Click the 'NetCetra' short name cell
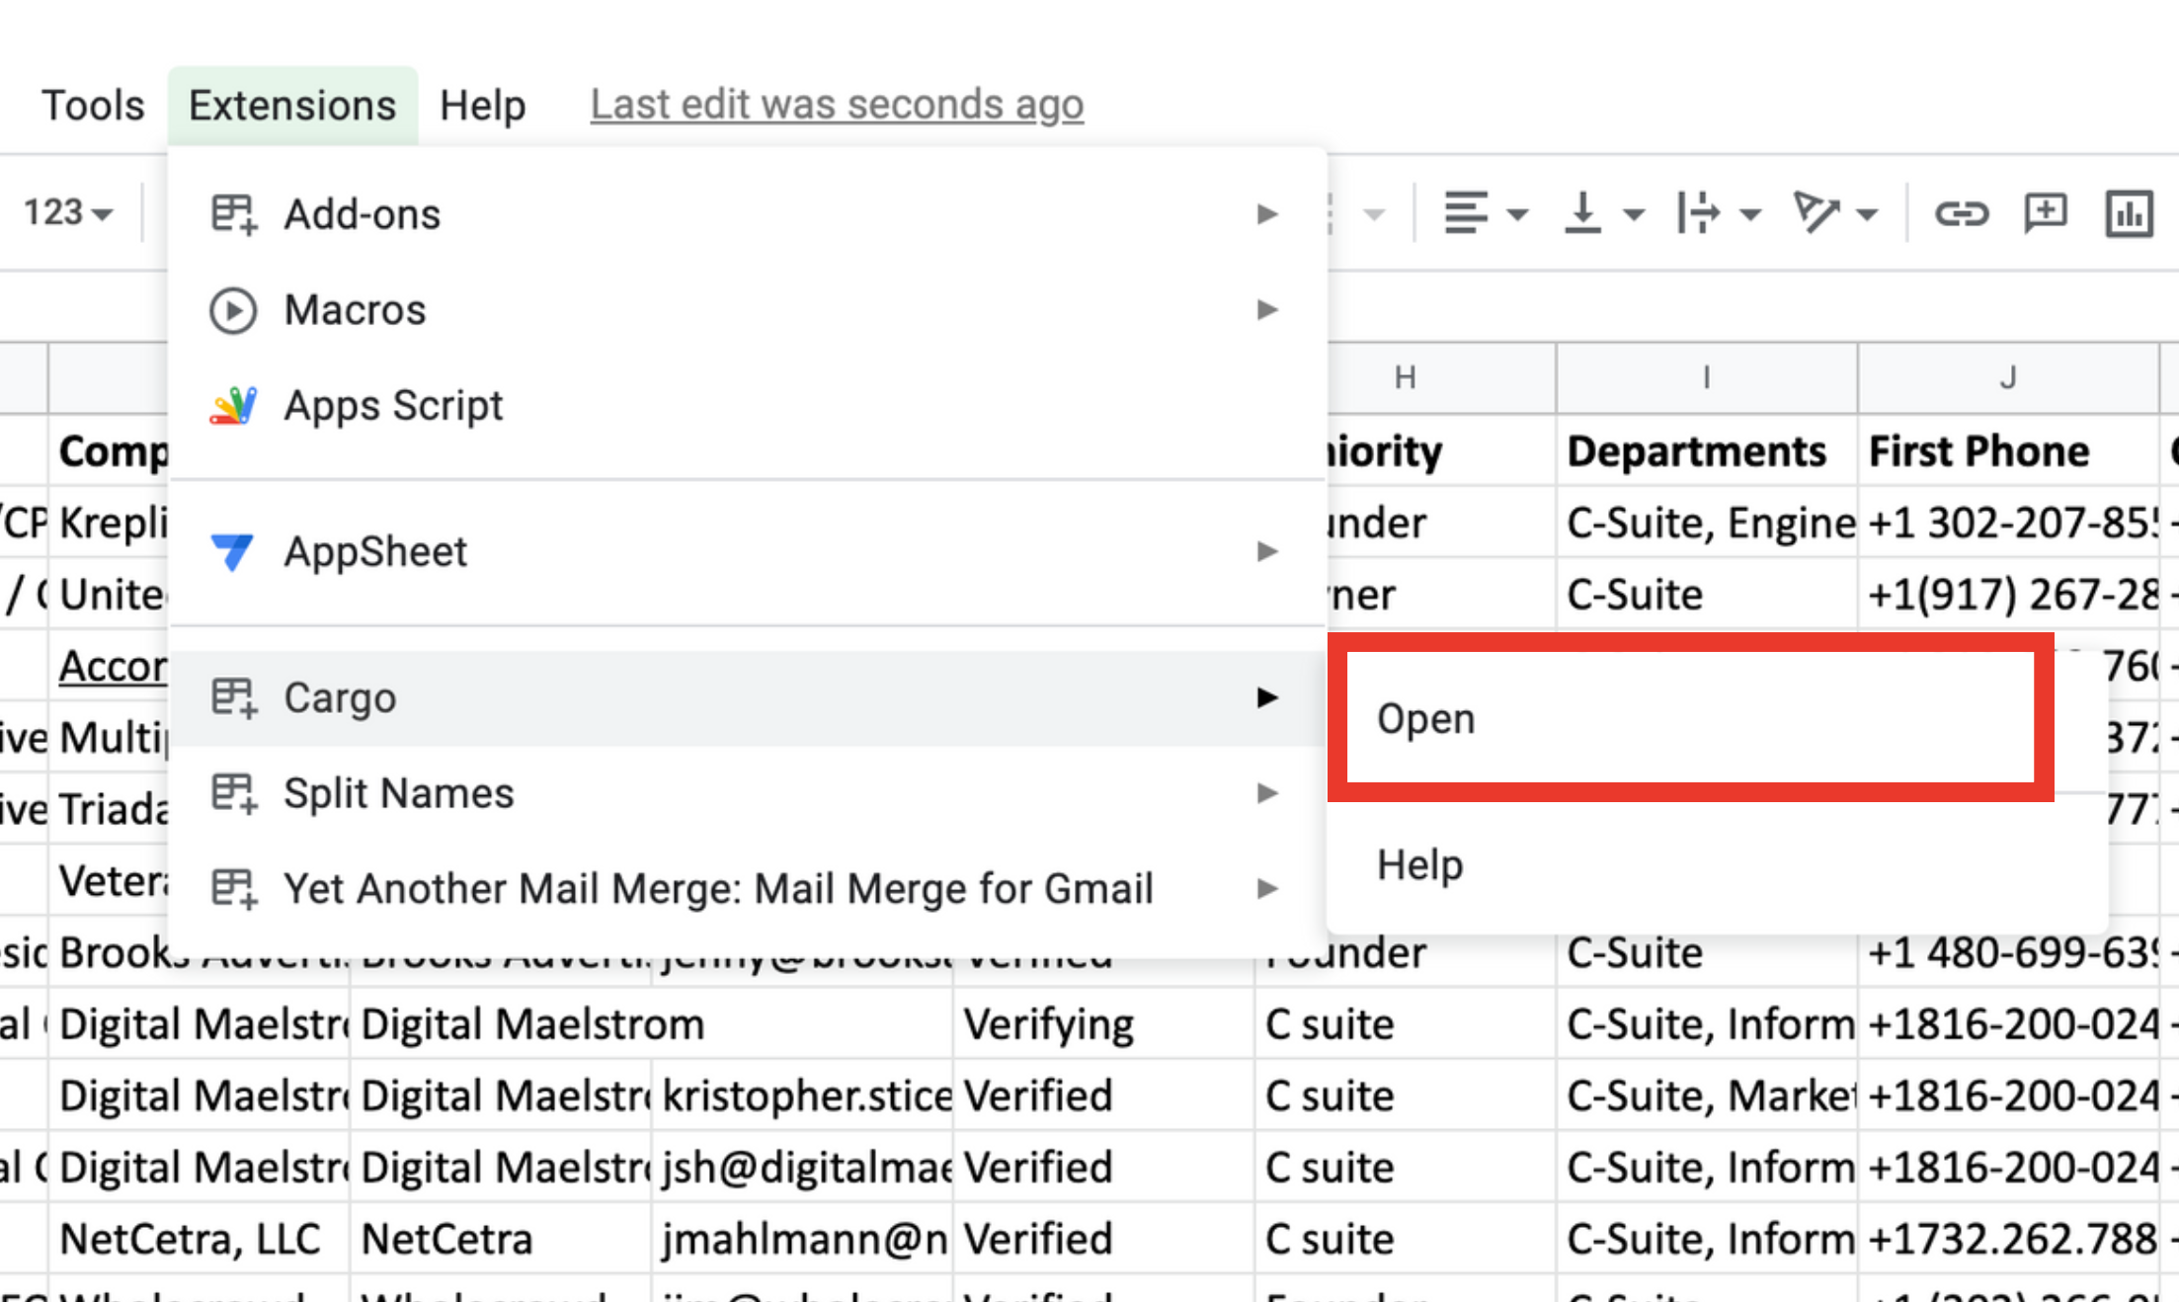The height and width of the screenshot is (1302, 2179). [501, 1239]
